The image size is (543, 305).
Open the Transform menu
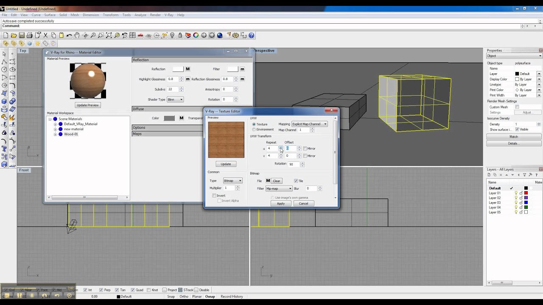pos(111,15)
